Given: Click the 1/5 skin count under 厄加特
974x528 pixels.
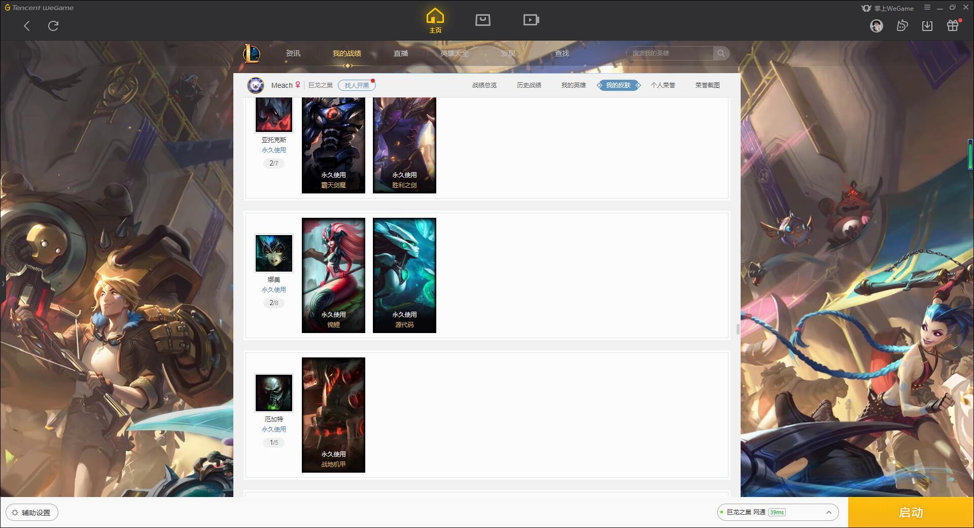Looking at the screenshot, I should (274, 443).
